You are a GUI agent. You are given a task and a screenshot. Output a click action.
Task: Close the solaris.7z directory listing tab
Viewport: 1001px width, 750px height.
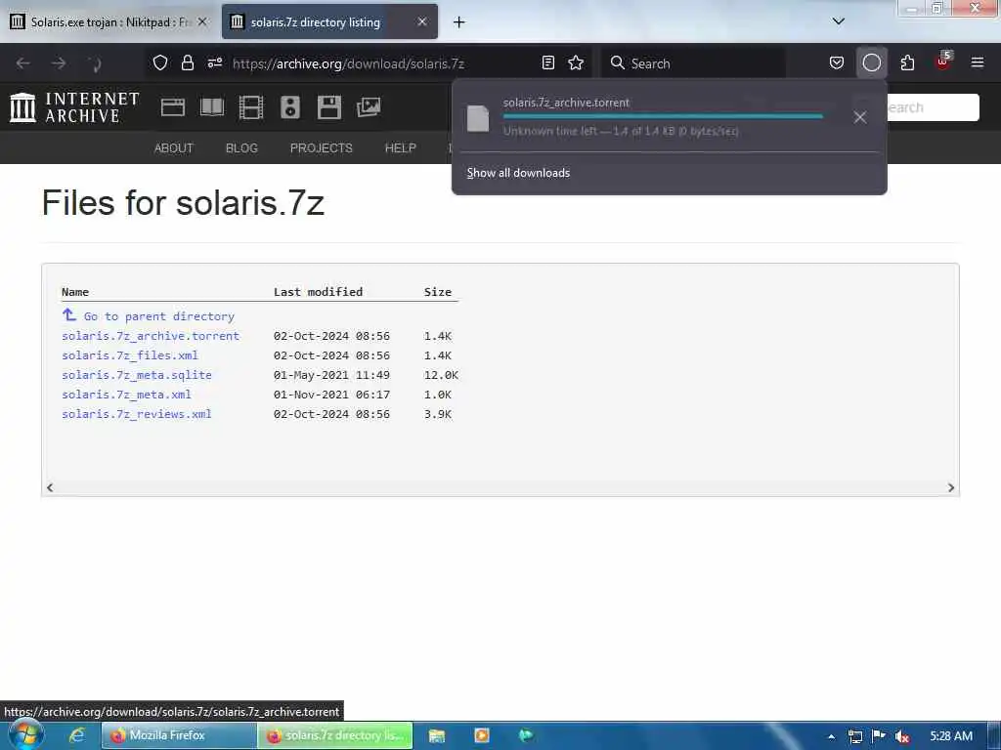pyautogui.click(x=422, y=21)
